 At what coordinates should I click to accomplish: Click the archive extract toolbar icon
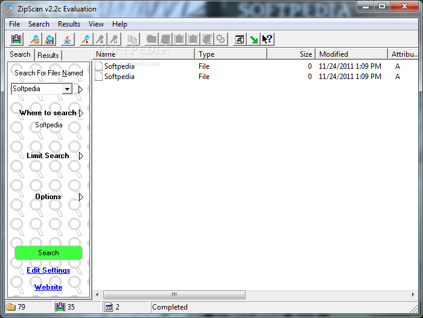(17, 39)
